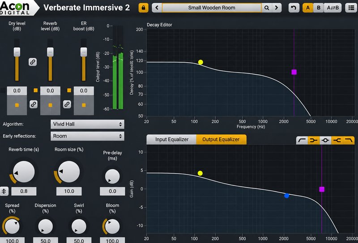
Task: Select the magenta square node in Decay Editor
Action: [294, 72]
